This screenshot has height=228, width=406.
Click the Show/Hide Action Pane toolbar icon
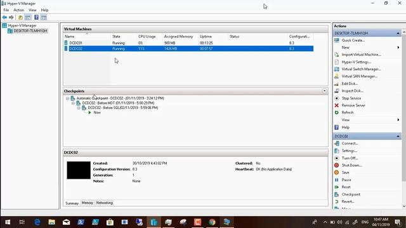pyautogui.click(x=44, y=17)
